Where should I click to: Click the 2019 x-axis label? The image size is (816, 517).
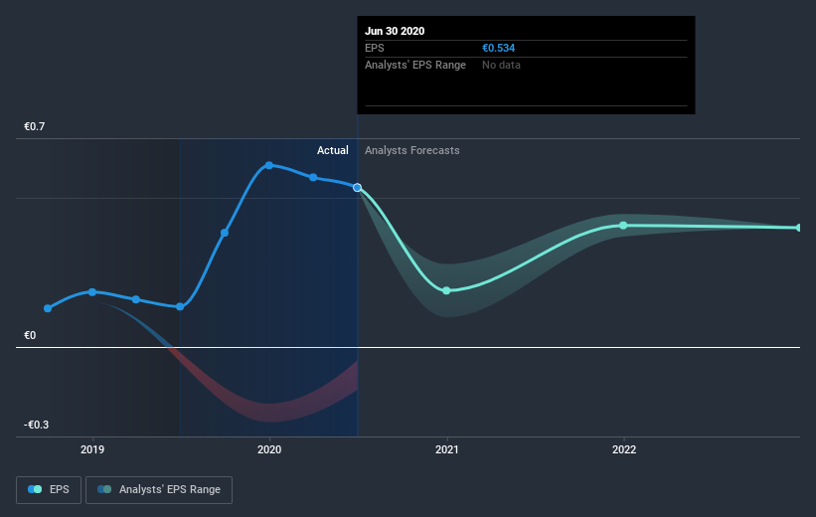click(92, 449)
